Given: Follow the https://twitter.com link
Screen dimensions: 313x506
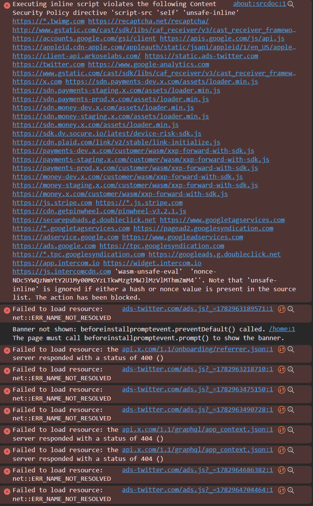Looking at the screenshot, I should pos(48,64).
